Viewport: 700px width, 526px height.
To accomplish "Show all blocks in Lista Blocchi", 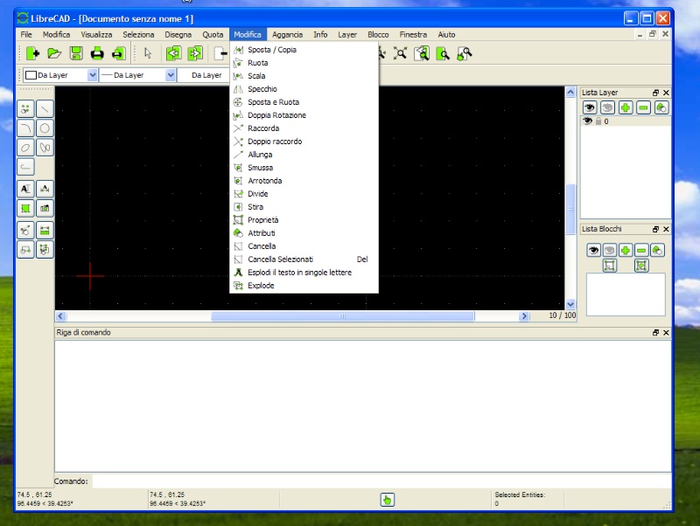I will coord(593,250).
